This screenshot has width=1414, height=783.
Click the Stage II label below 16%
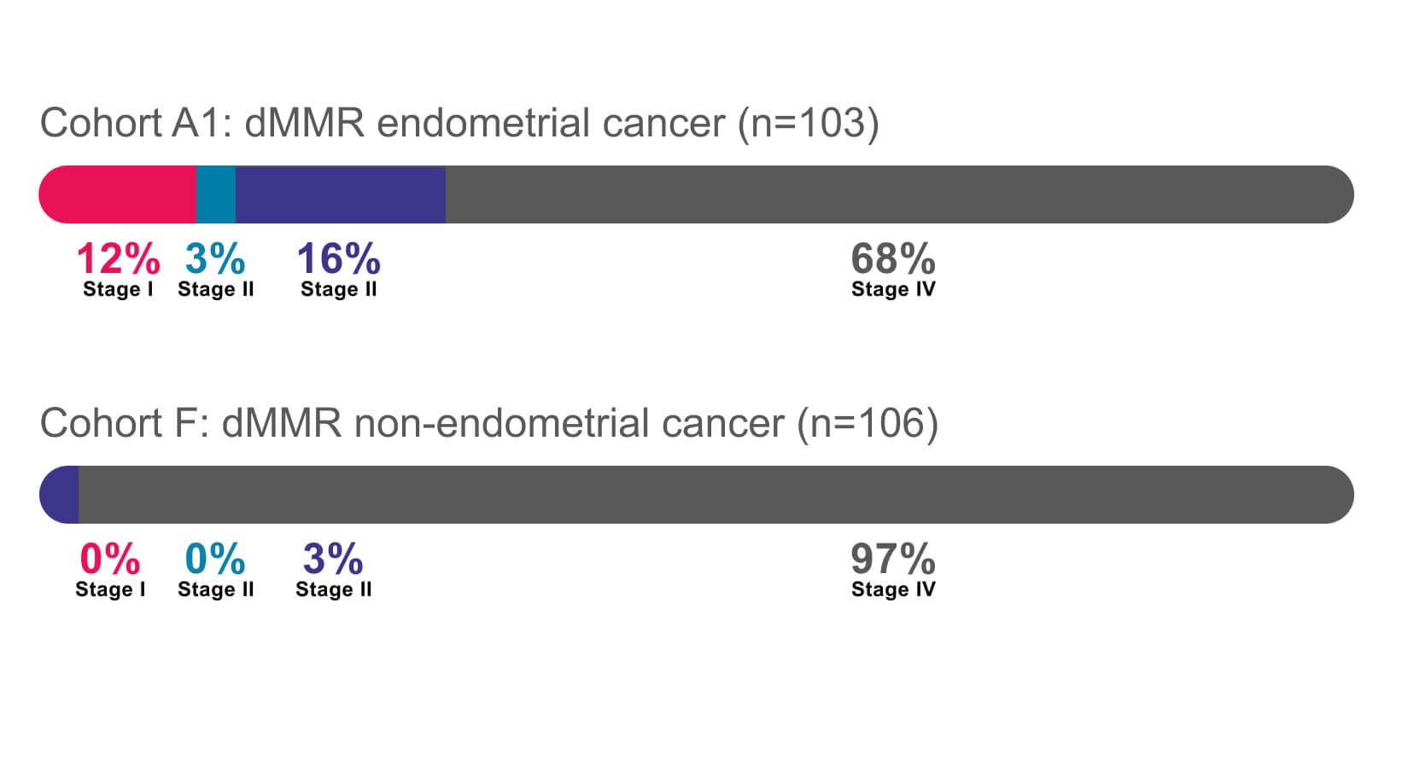[338, 289]
